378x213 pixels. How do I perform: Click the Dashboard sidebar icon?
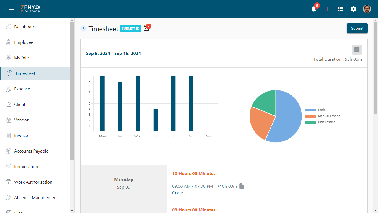click(9, 27)
